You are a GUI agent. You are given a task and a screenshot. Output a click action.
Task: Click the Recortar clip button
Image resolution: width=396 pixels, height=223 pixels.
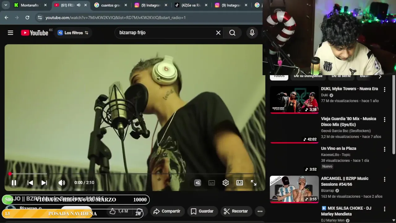click(236, 211)
